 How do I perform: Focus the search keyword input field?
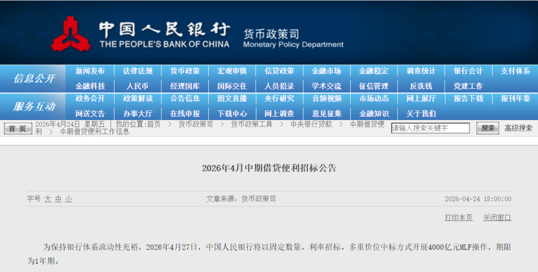point(430,129)
